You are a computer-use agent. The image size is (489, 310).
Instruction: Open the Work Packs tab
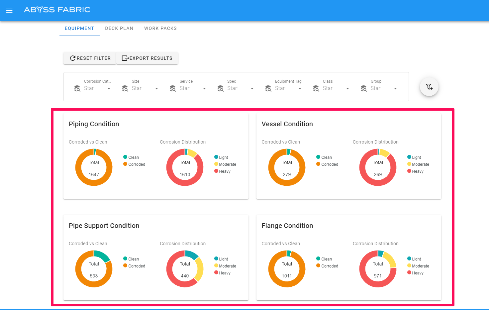pyautogui.click(x=160, y=29)
